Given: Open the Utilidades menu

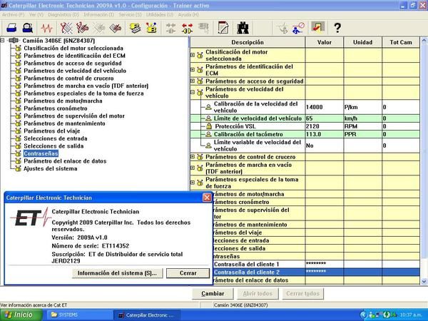Looking at the screenshot, I should pyautogui.click(x=160, y=15).
